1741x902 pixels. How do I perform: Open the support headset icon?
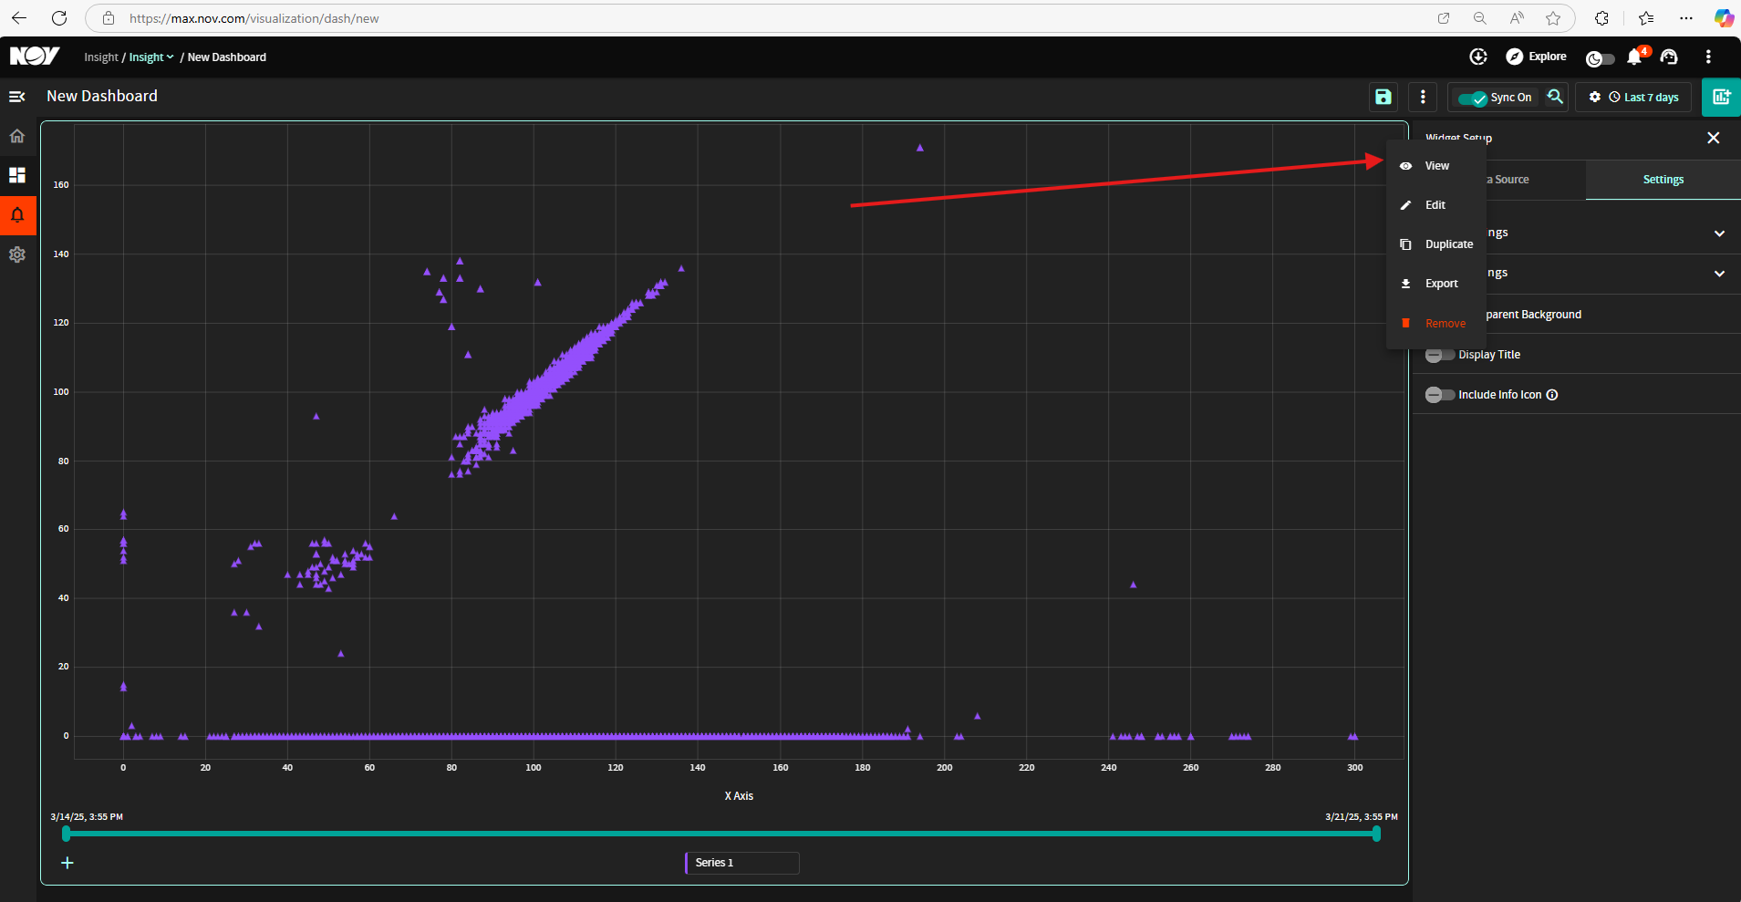coord(1669,57)
